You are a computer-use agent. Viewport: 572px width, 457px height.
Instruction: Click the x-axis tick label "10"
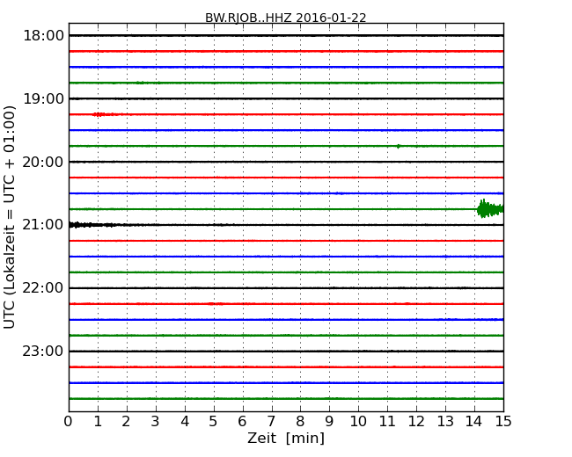click(358, 422)
